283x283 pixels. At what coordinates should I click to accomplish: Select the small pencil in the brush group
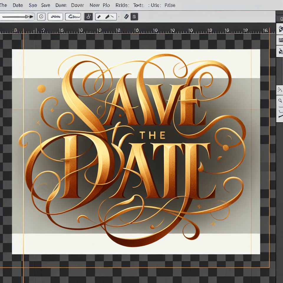99,17
